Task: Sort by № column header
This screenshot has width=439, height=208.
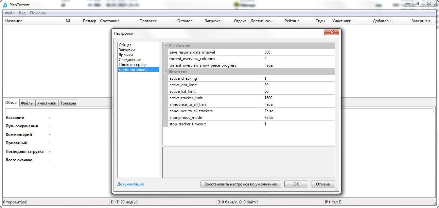Action: (67, 21)
